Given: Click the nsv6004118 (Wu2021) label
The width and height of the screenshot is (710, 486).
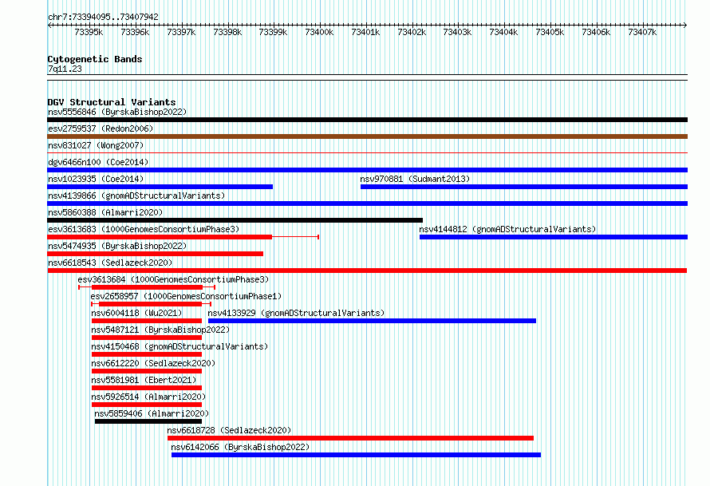Looking at the screenshot, I should 136,313.
